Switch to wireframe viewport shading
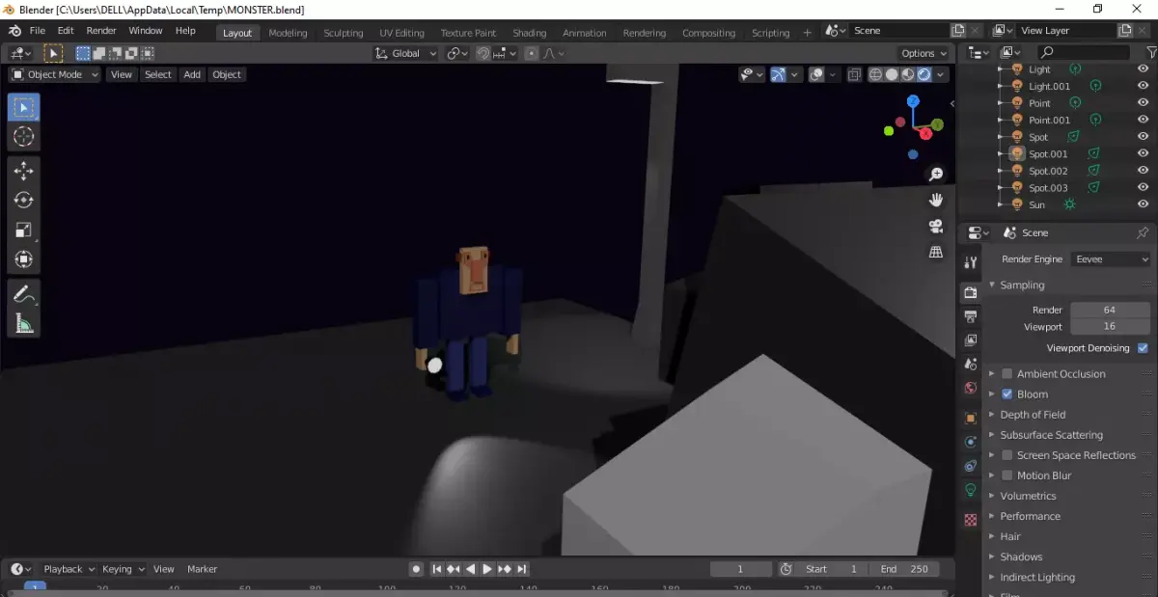The height and width of the screenshot is (597, 1158). tap(876, 74)
